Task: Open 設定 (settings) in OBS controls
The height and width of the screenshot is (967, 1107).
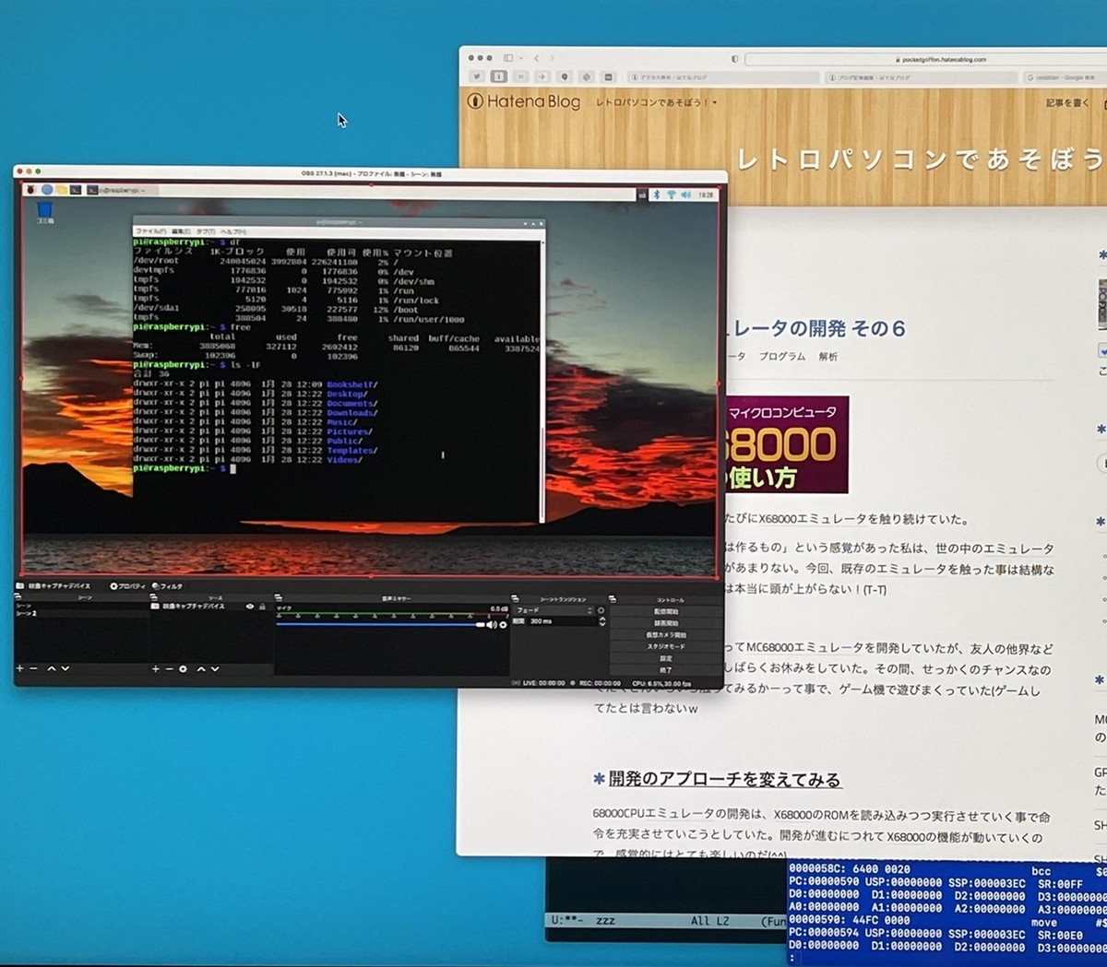Action: click(x=667, y=658)
